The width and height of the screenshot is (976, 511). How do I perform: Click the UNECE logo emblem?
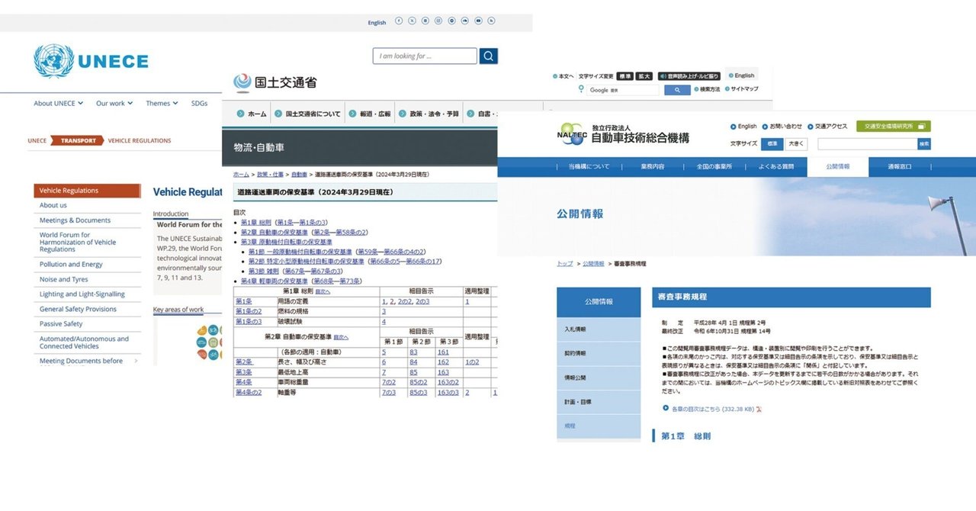(x=53, y=61)
